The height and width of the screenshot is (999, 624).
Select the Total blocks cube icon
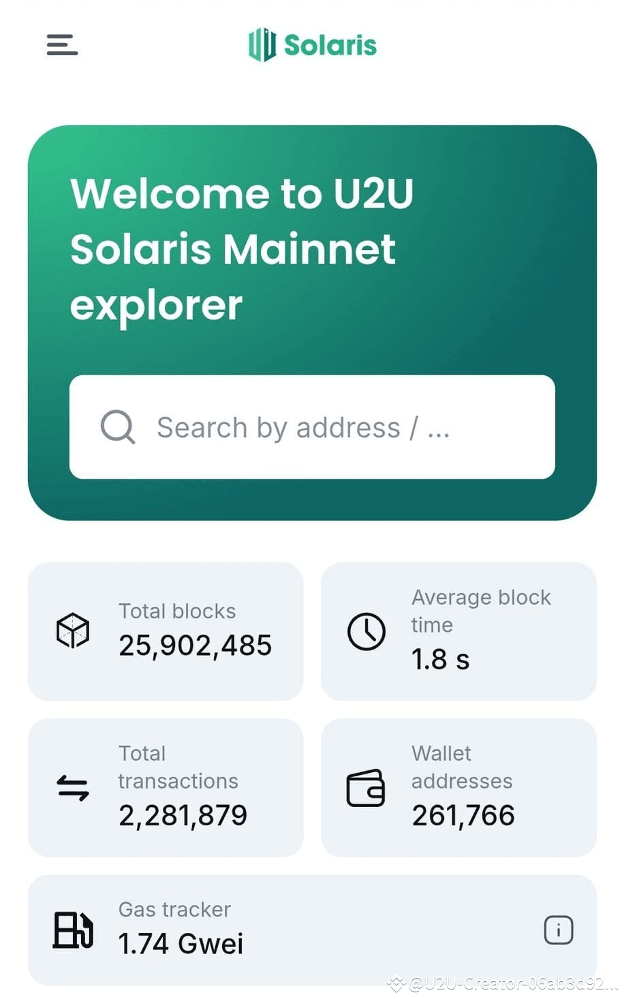tap(73, 631)
